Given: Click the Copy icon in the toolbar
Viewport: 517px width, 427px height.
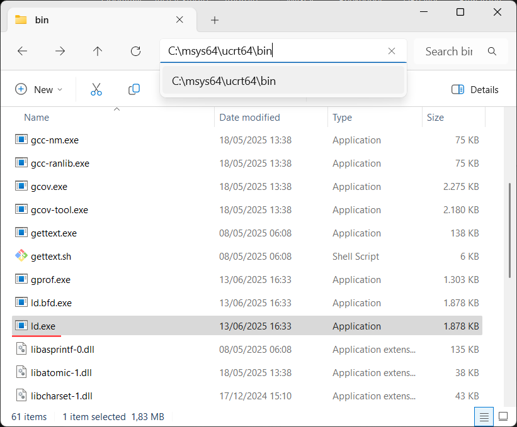Looking at the screenshot, I should tap(134, 89).
